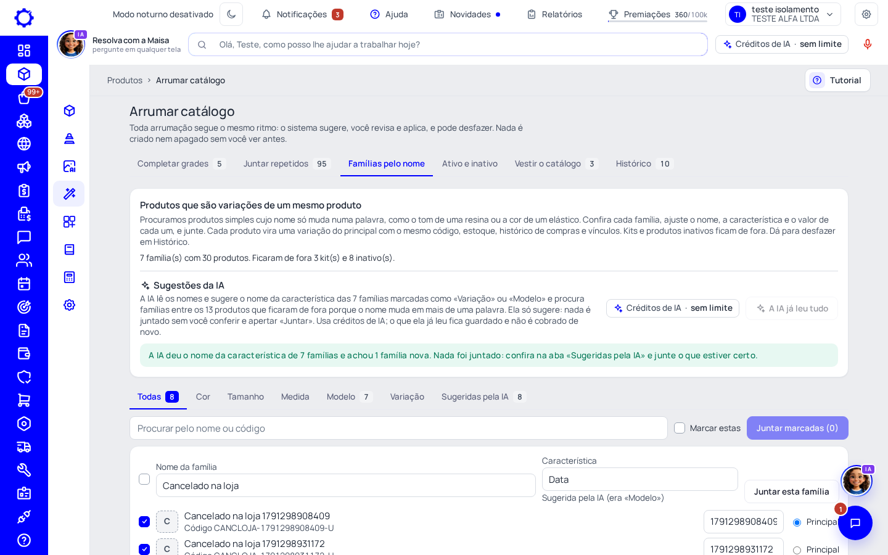Select Principal radio for 1791298931172
888x555 pixels.
point(797,550)
